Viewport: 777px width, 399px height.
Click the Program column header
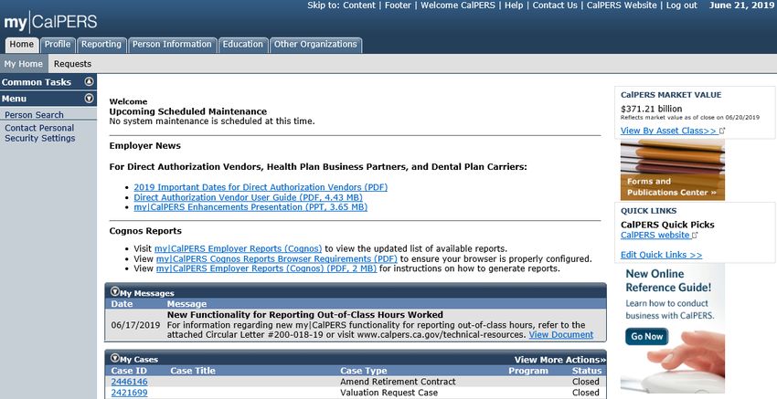[528, 371]
